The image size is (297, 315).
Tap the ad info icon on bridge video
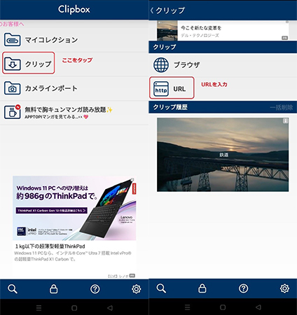286,120
